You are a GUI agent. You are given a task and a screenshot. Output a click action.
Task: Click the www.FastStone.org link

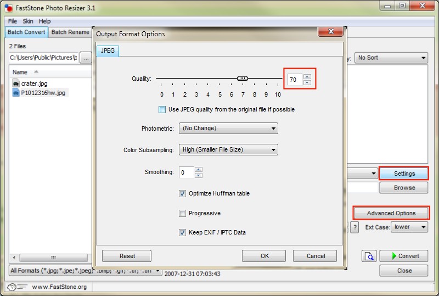coord(59,287)
